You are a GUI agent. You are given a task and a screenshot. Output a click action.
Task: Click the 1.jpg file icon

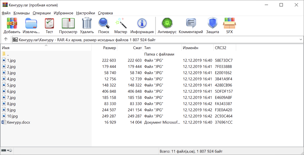[4, 60]
